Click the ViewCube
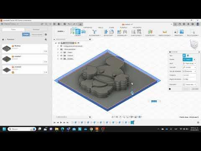This screenshot has height=151, width=201. click(x=194, y=44)
